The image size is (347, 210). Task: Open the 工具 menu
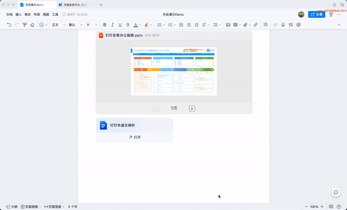coord(55,15)
